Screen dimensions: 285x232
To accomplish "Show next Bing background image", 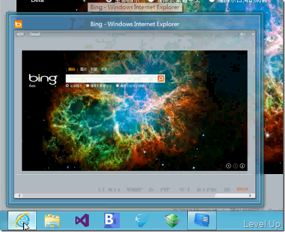I will point(235,166).
